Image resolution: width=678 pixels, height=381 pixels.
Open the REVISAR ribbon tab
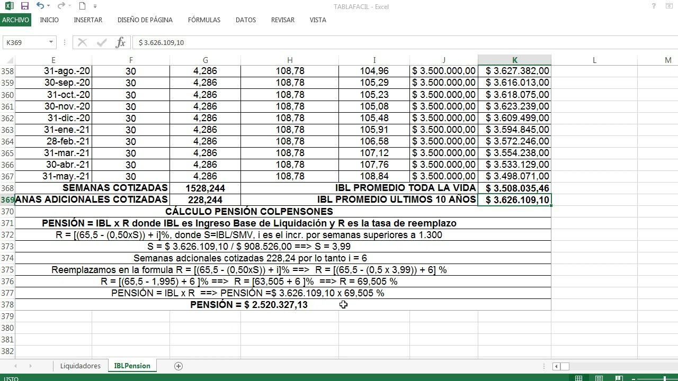coord(283,20)
